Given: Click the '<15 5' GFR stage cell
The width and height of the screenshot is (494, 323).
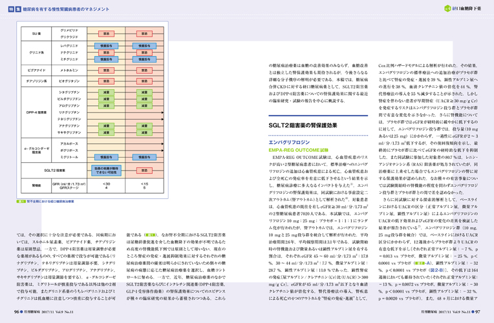Looking at the screenshot, I should point(144,186).
